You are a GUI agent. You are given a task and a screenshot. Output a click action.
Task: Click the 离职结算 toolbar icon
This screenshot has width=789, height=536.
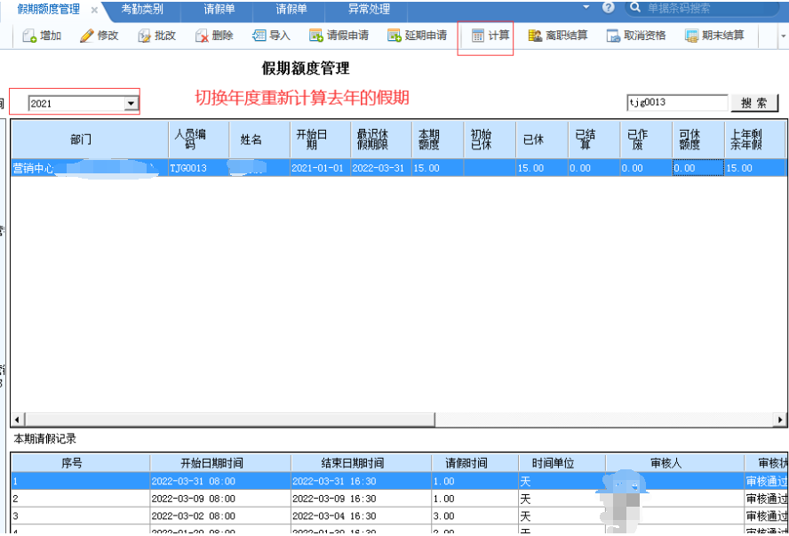click(535, 36)
